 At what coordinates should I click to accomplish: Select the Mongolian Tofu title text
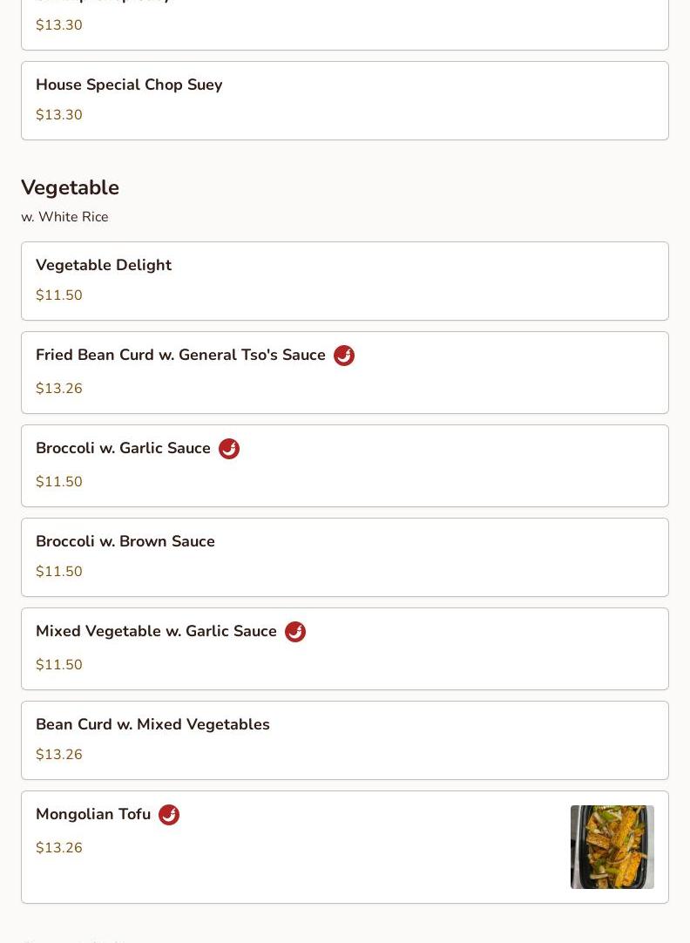point(93,815)
